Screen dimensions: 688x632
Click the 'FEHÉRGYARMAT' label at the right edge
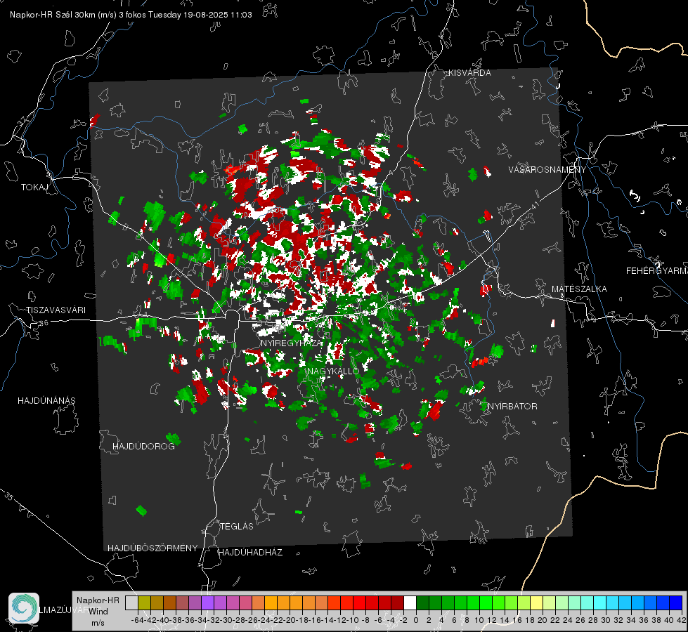click(657, 271)
